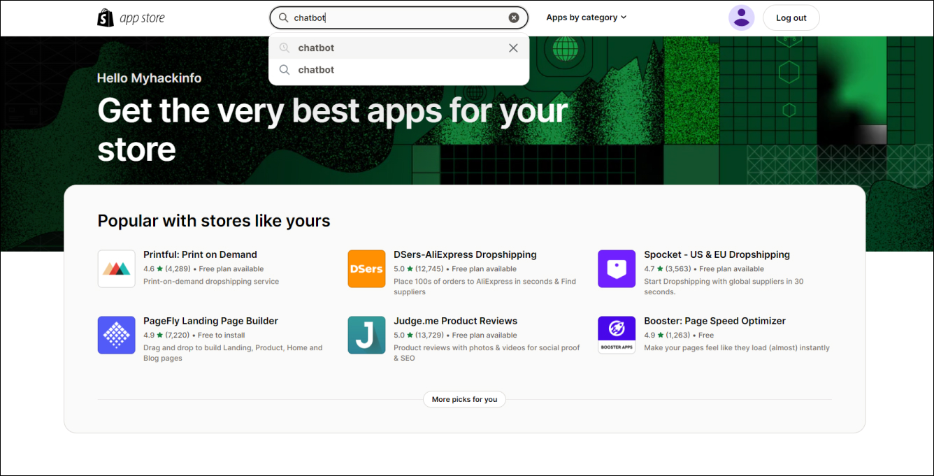Viewport: 934px width, 476px height.
Task: Click the magnifier icon in the search bar
Action: 283,17
